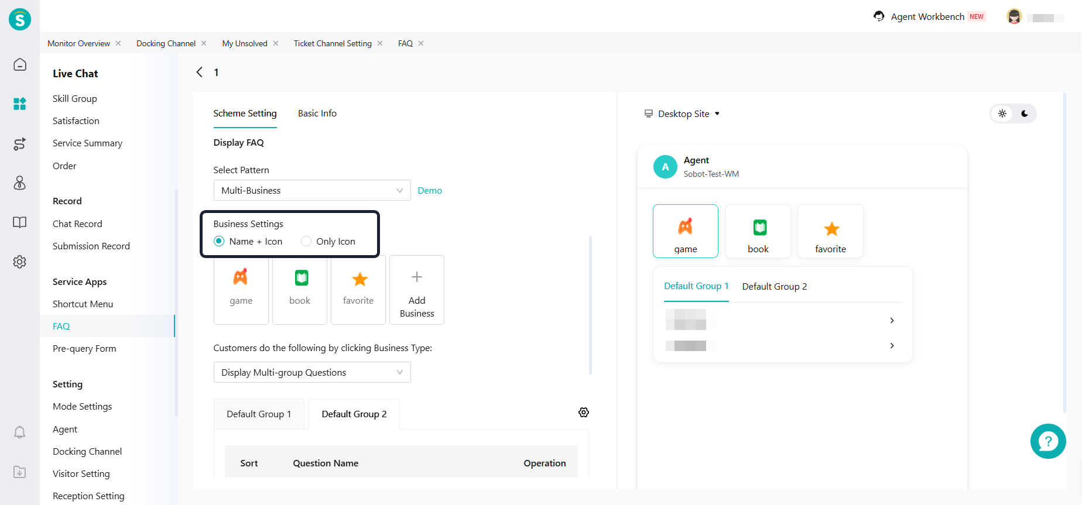Close the Docking Channel tab
This screenshot has width=1082, height=505.
pyautogui.click(x=204, y=43)
